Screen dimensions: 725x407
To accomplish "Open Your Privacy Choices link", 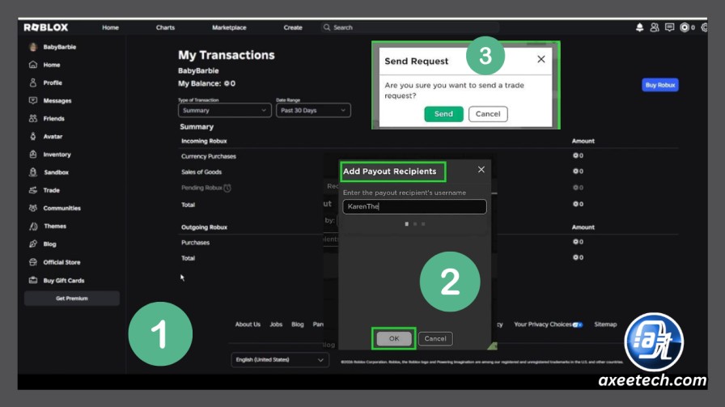I will (543, 324).
